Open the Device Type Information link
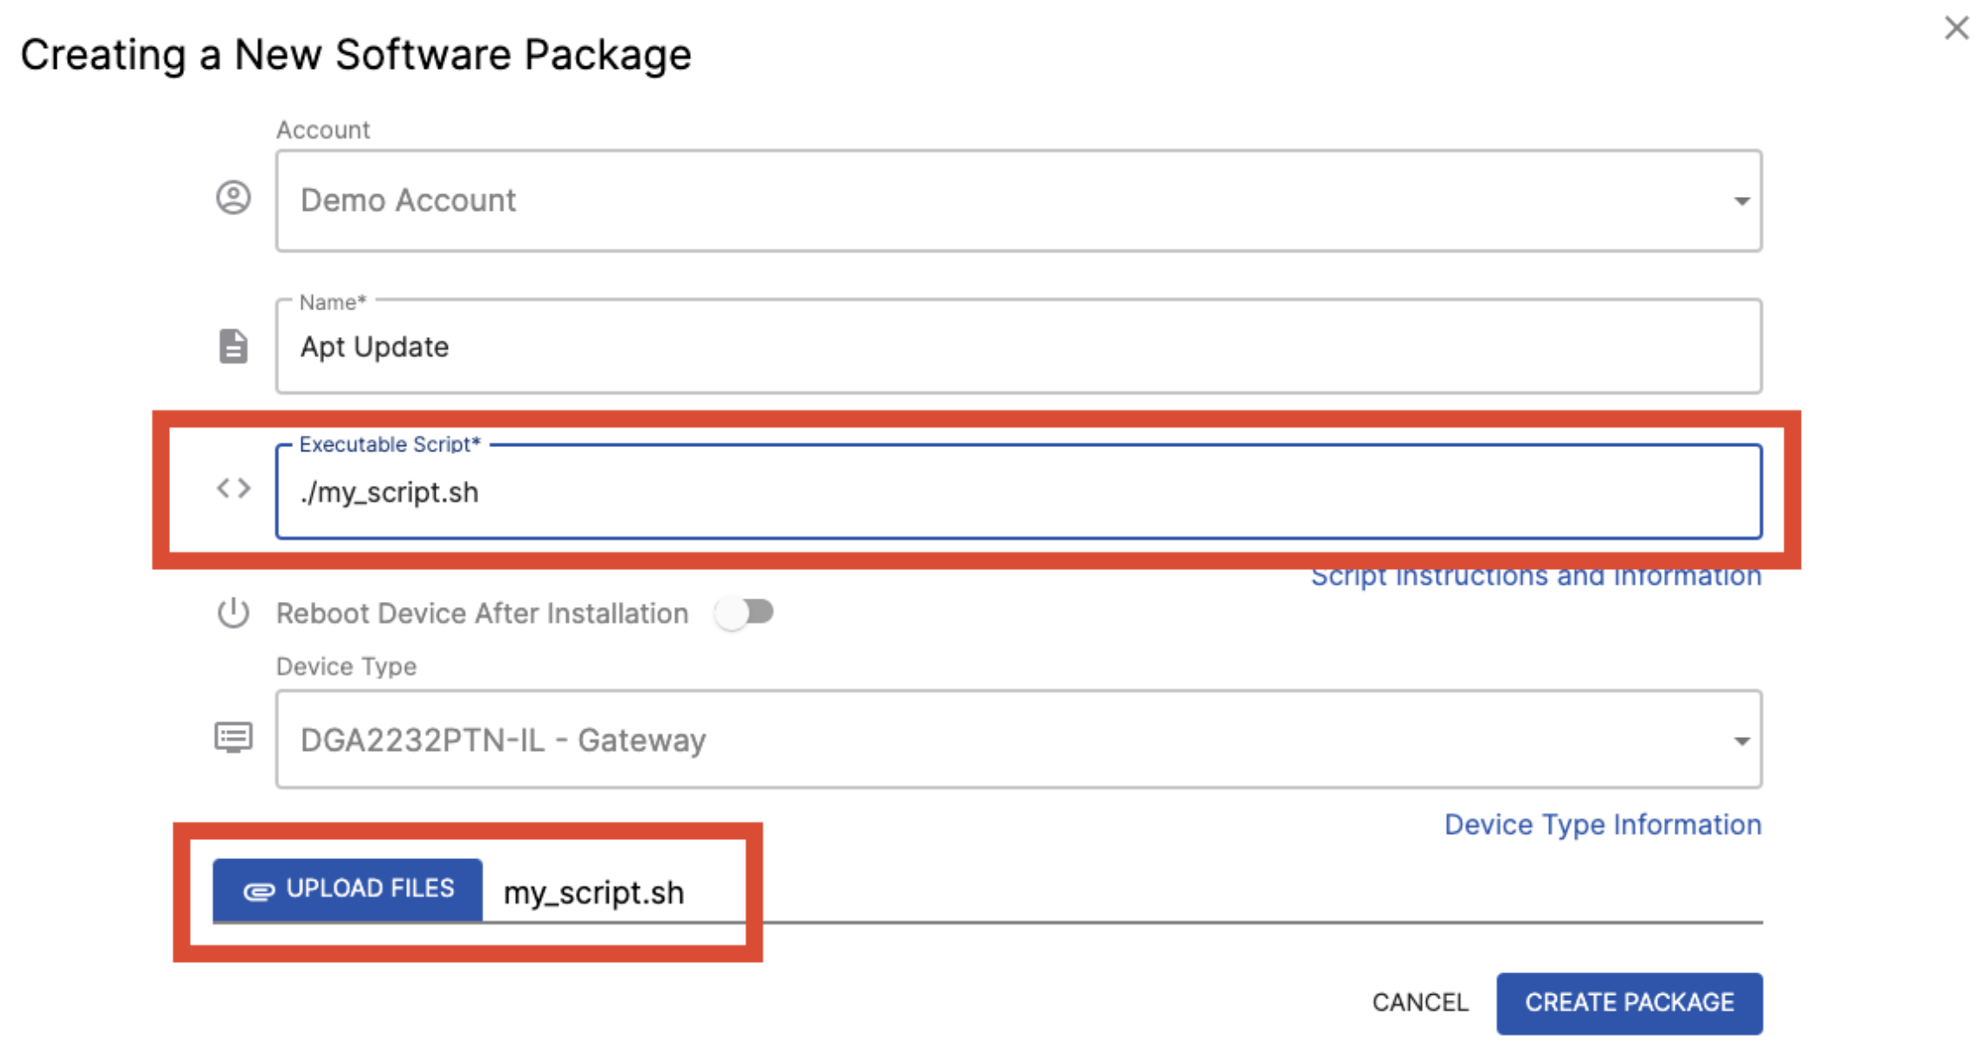 tap(1602, 824)
